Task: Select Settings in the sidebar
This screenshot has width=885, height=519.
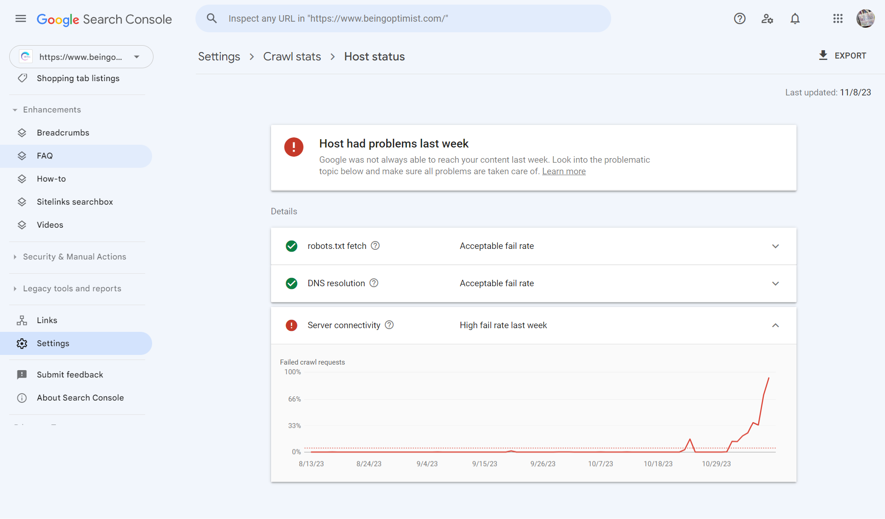Action: point(76,343)
